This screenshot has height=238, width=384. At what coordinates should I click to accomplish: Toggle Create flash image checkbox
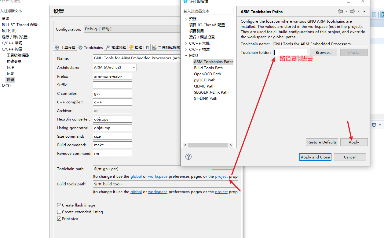(x=59, y=205)
